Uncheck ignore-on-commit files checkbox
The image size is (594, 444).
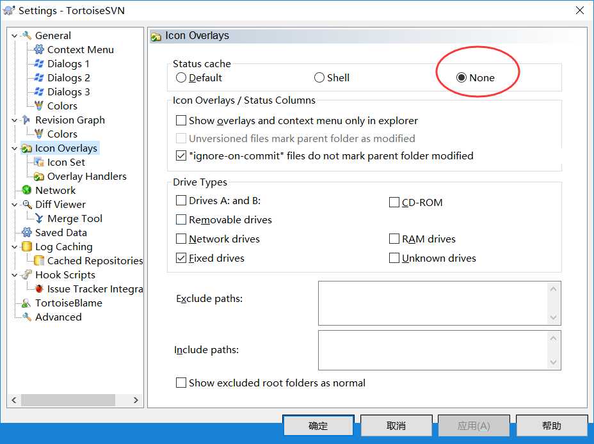pyautogui.click(x=181, y=155)
